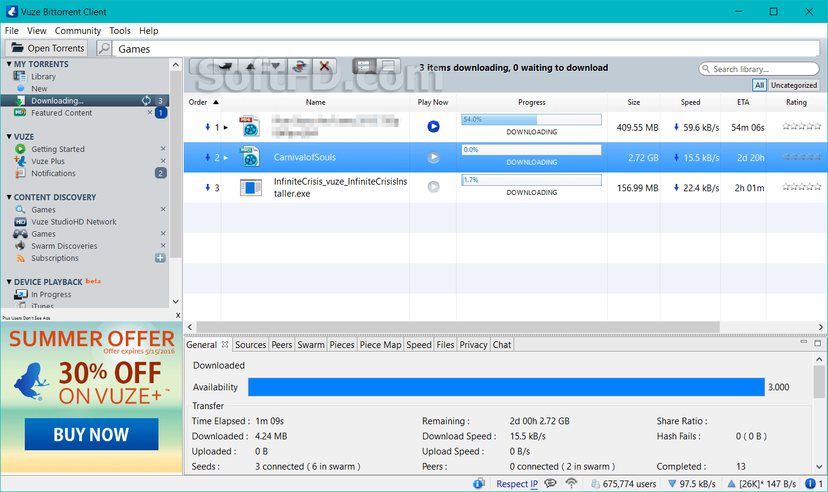The image size is (828, 492).
Task: Click the Respect IP link
Action: point(517,484)
